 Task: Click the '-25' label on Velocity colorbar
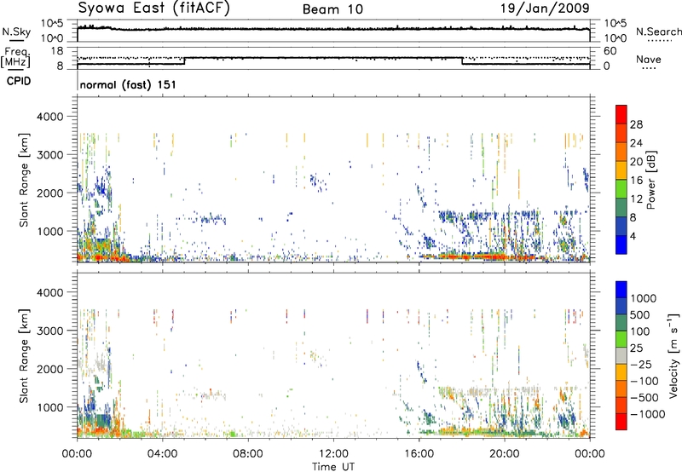tap(641, 365)
